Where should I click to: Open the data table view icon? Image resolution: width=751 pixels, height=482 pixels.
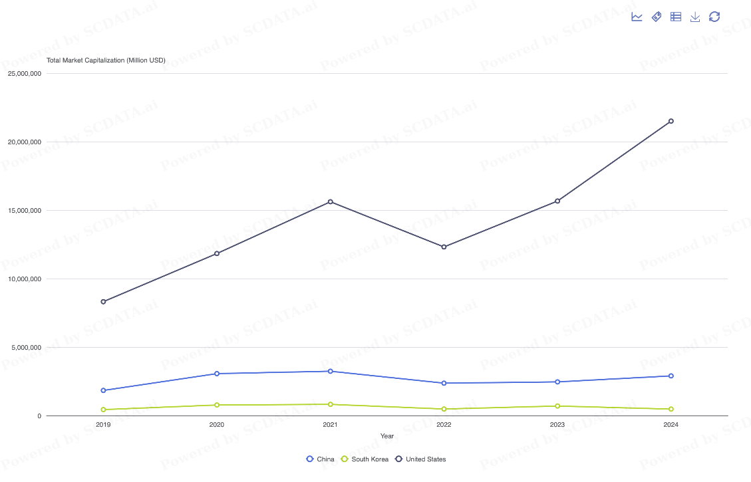point(676,17)
